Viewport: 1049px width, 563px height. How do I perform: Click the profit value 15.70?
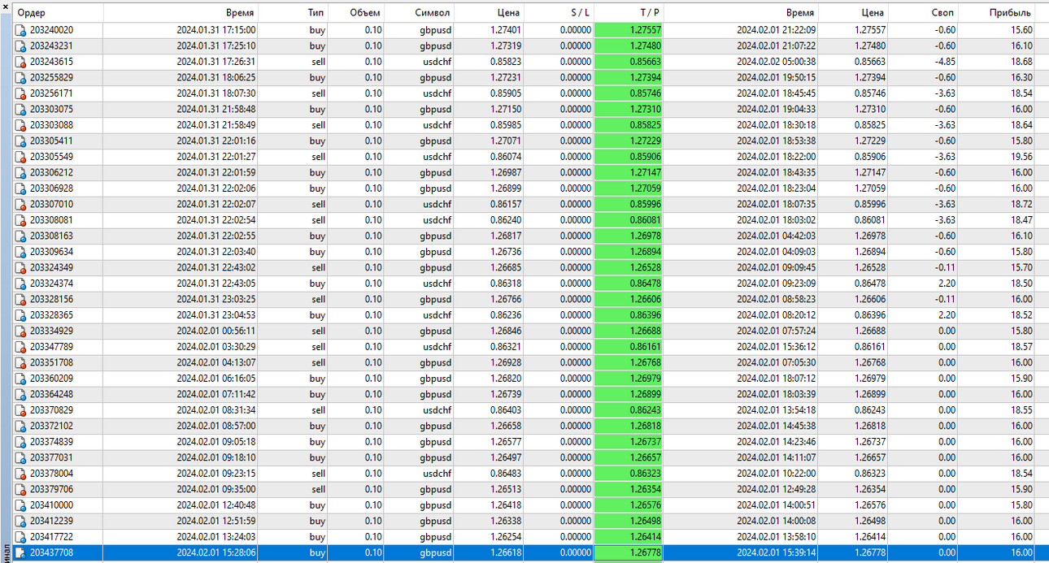[x=1021, y=267]
